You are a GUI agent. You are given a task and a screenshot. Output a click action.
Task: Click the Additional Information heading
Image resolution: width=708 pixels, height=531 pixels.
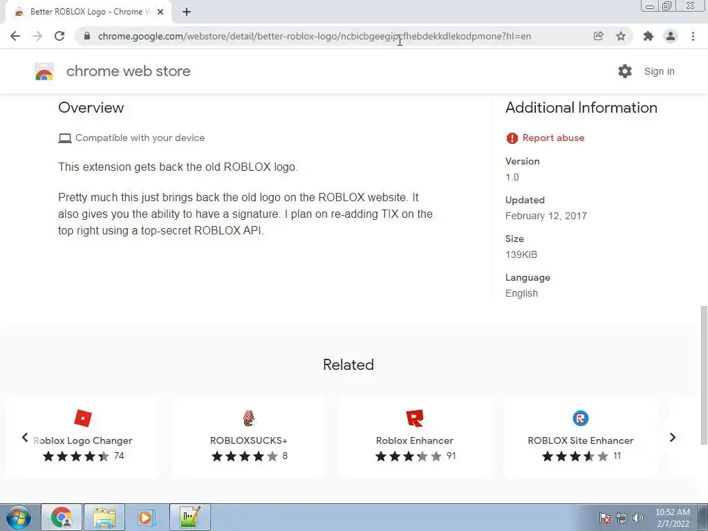point(581,107)
